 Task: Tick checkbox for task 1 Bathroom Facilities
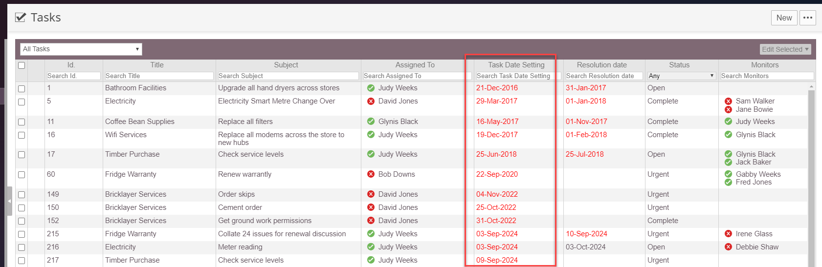(22, 89)
